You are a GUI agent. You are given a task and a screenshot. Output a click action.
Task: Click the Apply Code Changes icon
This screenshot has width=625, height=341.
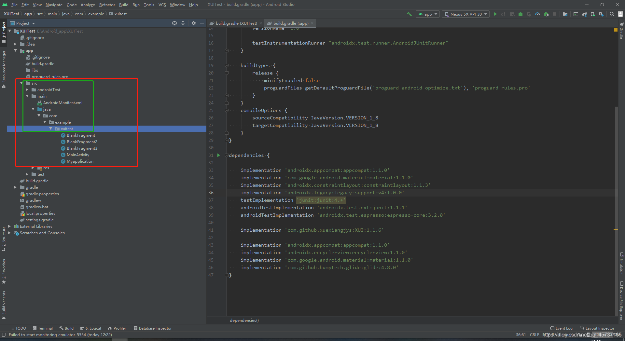[512, 14]
